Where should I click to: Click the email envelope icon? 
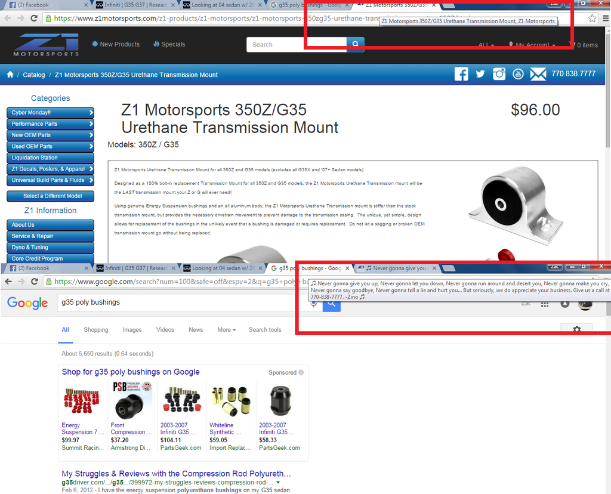(x=538, y=74)
